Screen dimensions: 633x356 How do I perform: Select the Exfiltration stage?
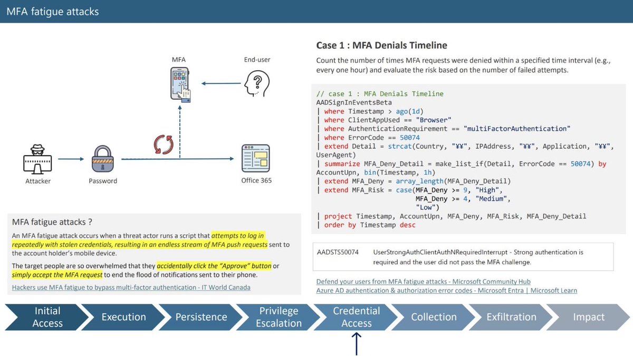coord(511,317)
